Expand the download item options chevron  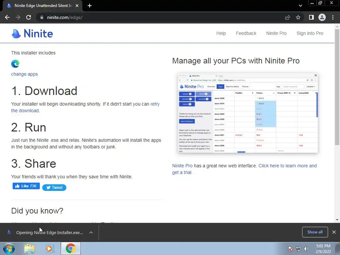[x=91, y=232]
